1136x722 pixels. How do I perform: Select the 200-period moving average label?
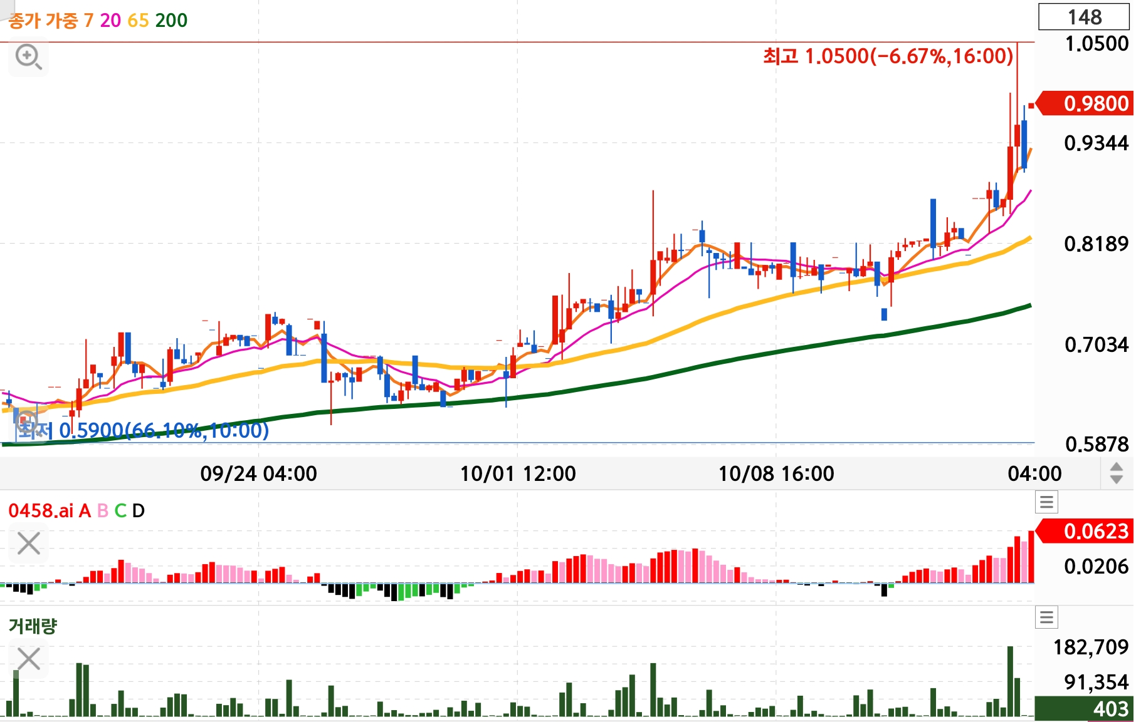pos(171,21)
